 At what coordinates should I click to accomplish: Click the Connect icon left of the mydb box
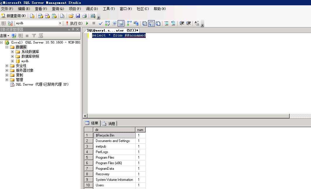coord(4,23)
